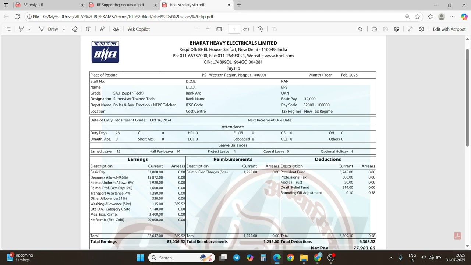Toggle Fit to width view
Screen dimensions: 471x265
click(219, 29)
